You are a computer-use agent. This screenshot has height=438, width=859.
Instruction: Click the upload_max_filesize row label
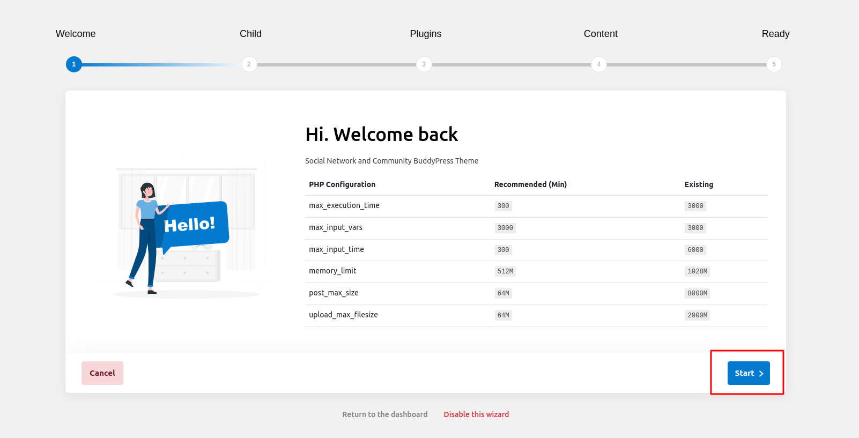point(343,315)
